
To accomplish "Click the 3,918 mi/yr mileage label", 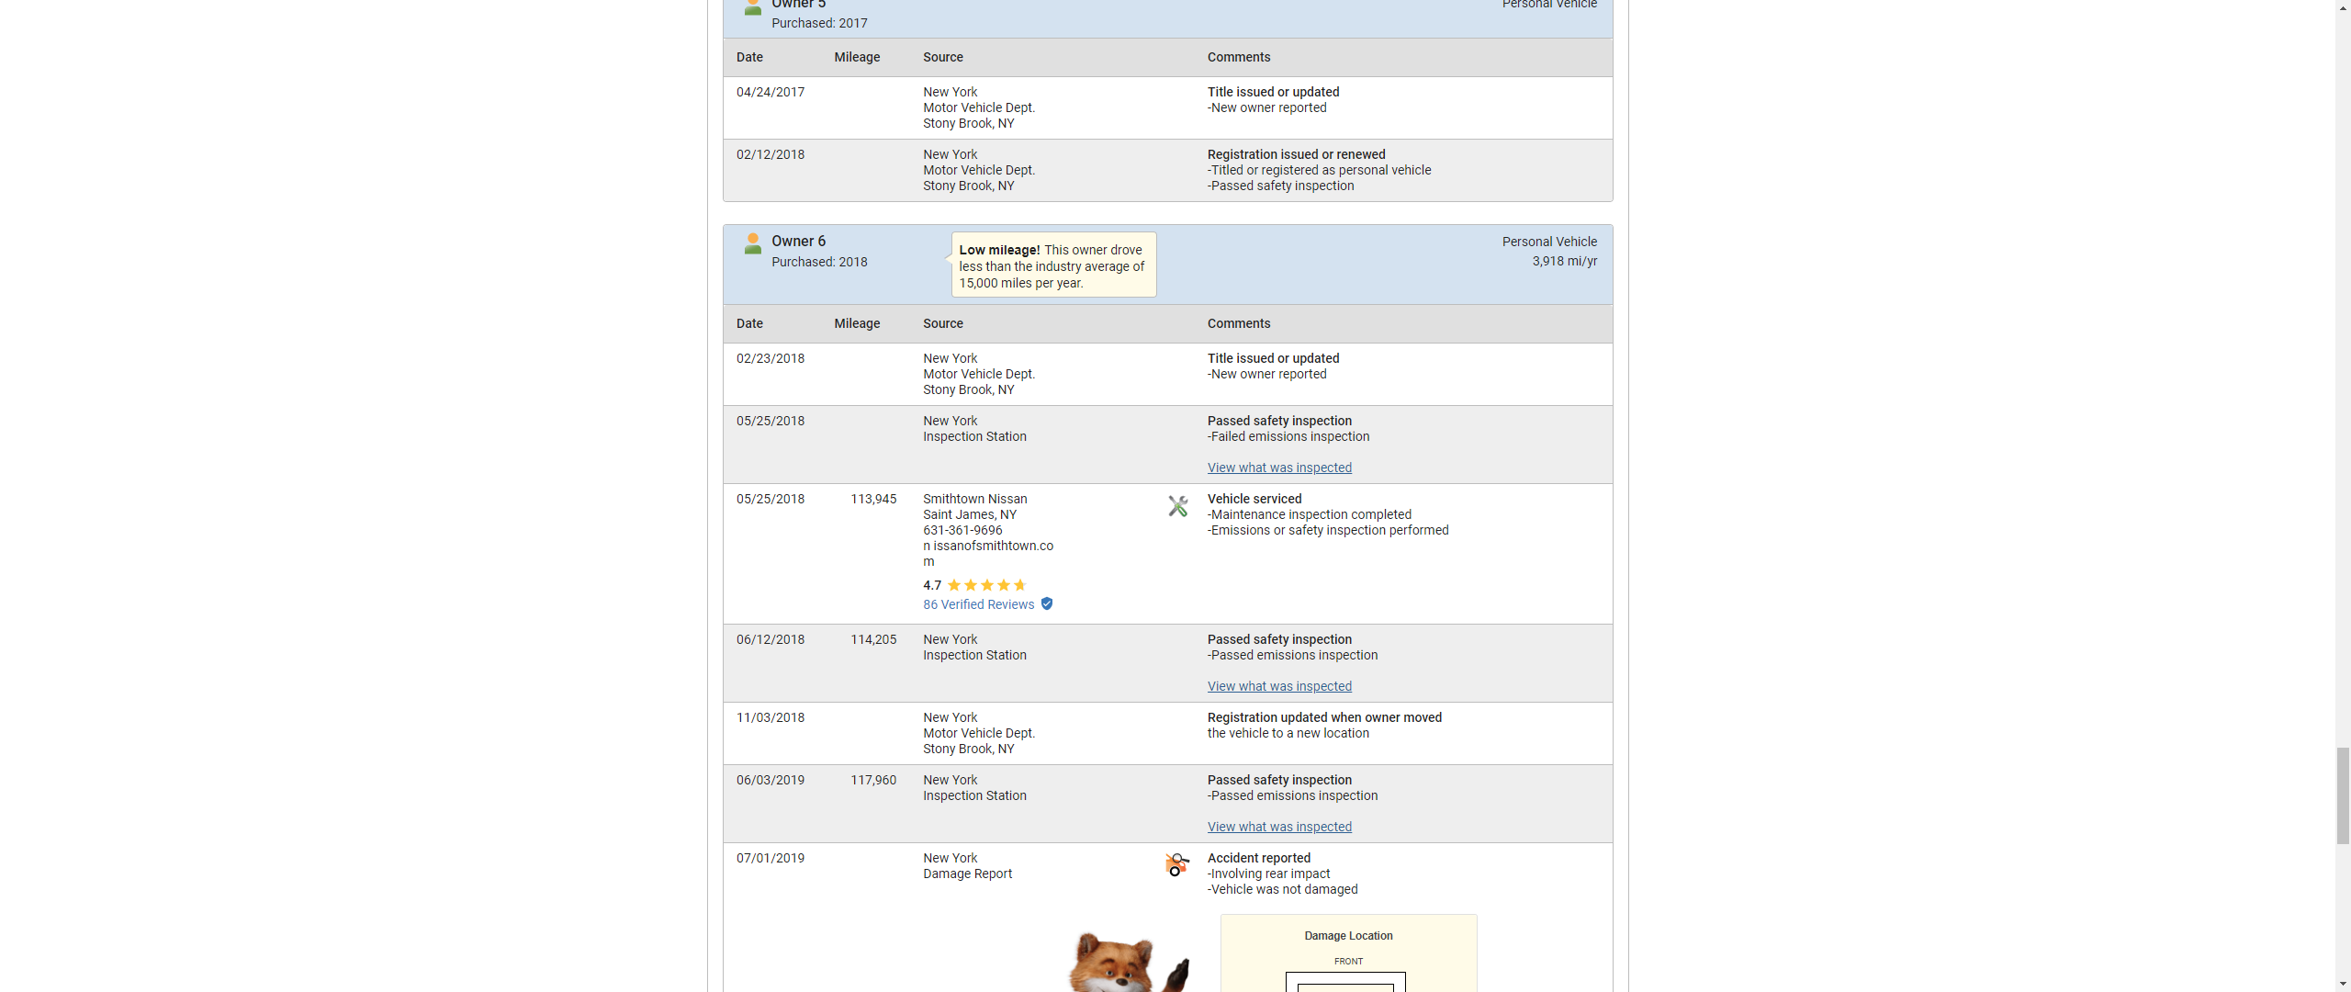I will point(1564,261).
